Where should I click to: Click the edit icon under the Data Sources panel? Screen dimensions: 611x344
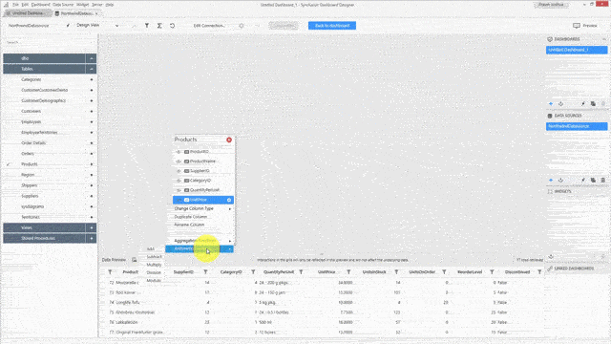click(x=583, y=181)
